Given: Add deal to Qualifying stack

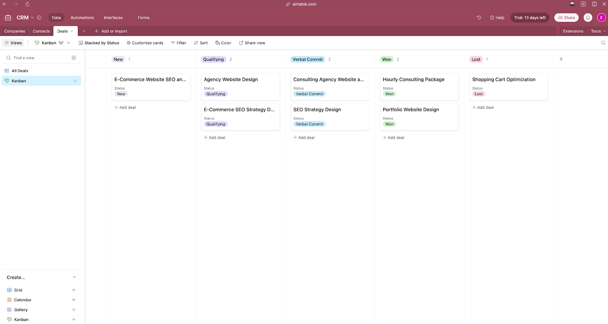Looking at the screenshot, I should 214,138.
